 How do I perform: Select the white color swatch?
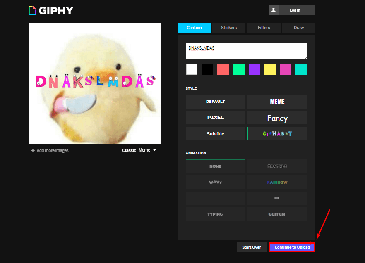point(192,69)
